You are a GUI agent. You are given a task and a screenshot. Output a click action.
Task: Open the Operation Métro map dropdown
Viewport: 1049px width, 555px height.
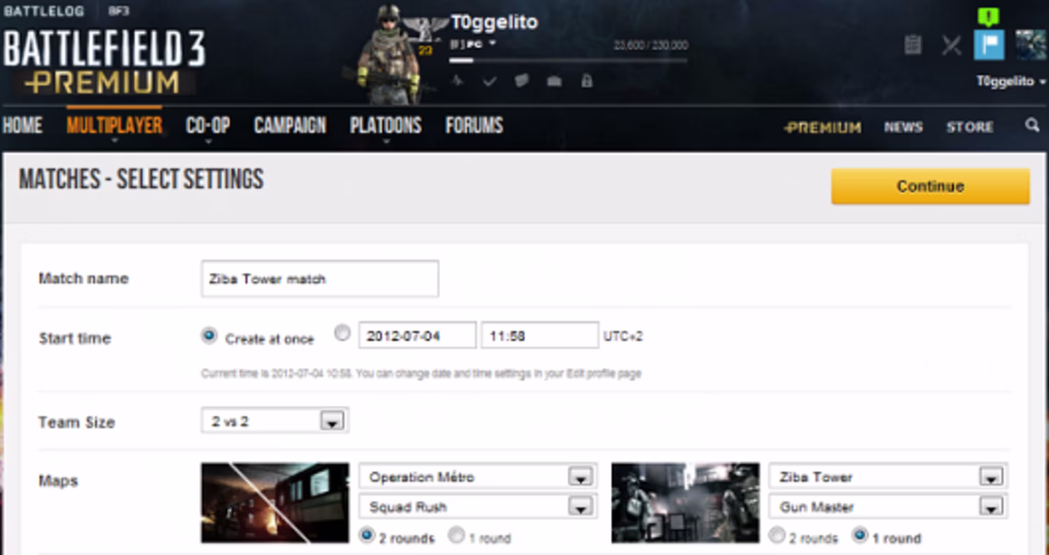click(x=478, y=477)
